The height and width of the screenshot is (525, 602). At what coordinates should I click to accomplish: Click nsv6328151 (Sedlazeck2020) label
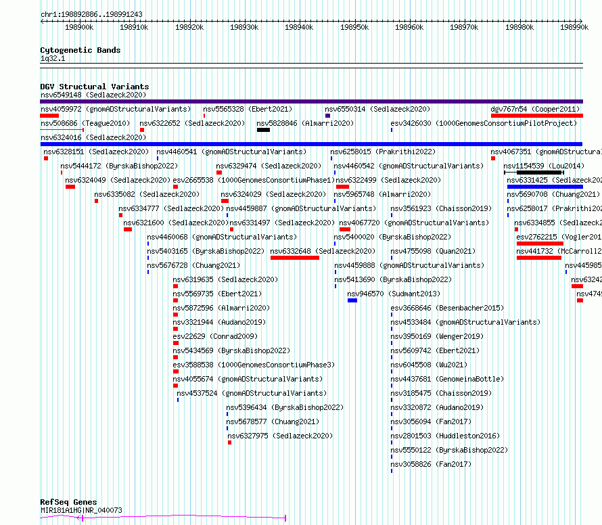pos(96,152)
